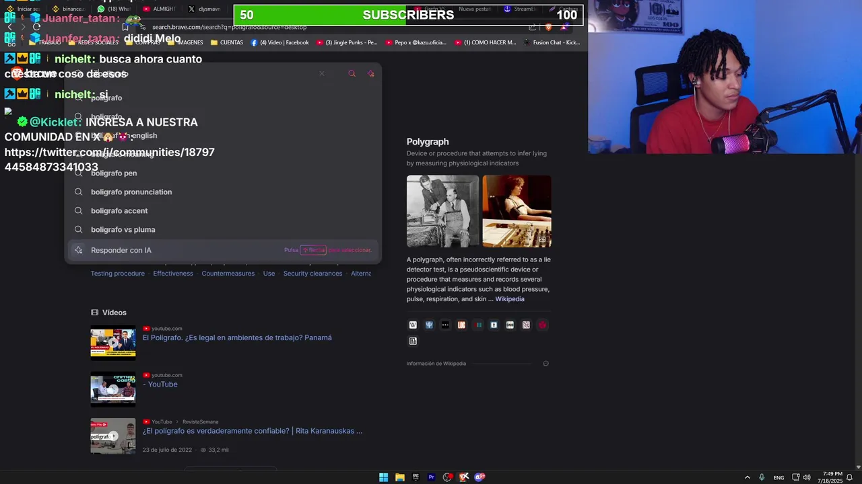Open the 'CUENTAS' bookmarks folder
The width and height of the screenshot is (862, 484).
point(227,42)
